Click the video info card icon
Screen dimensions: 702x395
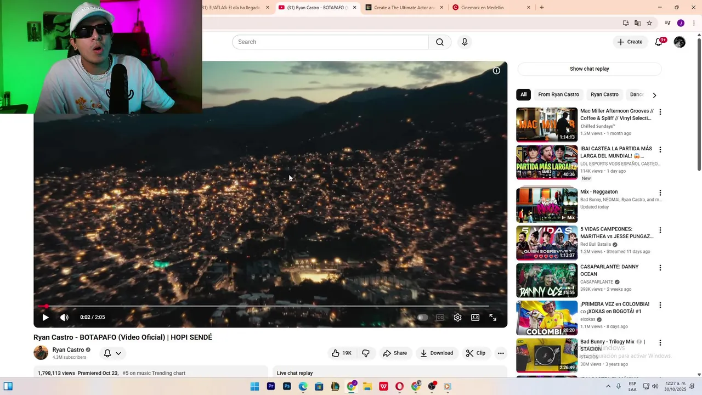pos(496,70)
